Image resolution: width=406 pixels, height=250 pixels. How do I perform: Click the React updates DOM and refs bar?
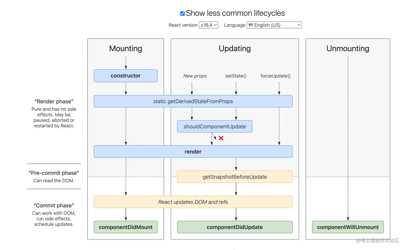(193, 202)
